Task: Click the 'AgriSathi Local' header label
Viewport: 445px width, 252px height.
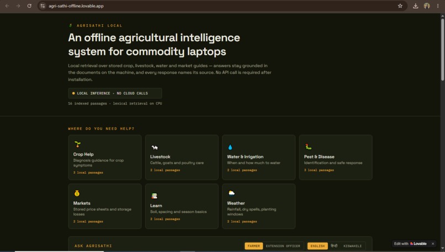Action: pyautogui.click(x=99, y=25)
